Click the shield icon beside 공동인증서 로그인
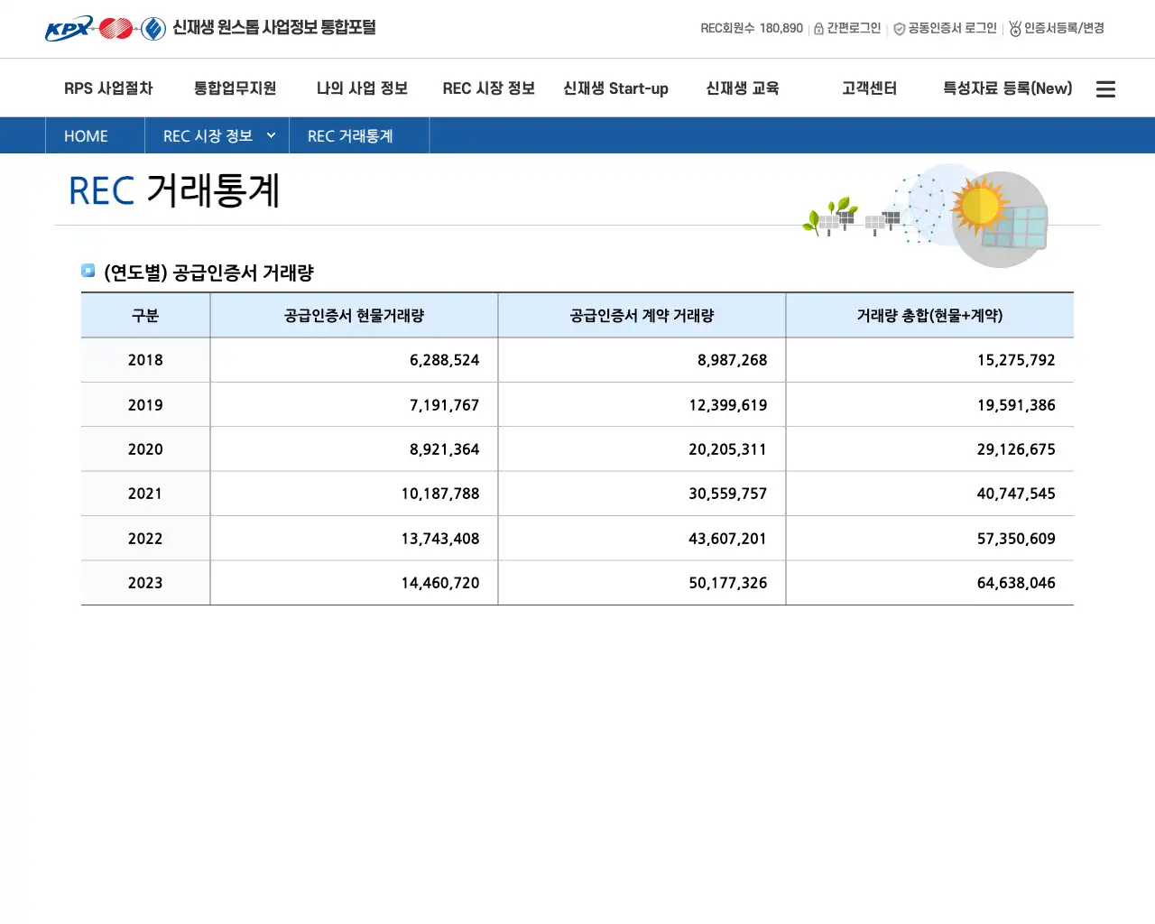The height and width of the screenshot is (924, 1155). 899,29
